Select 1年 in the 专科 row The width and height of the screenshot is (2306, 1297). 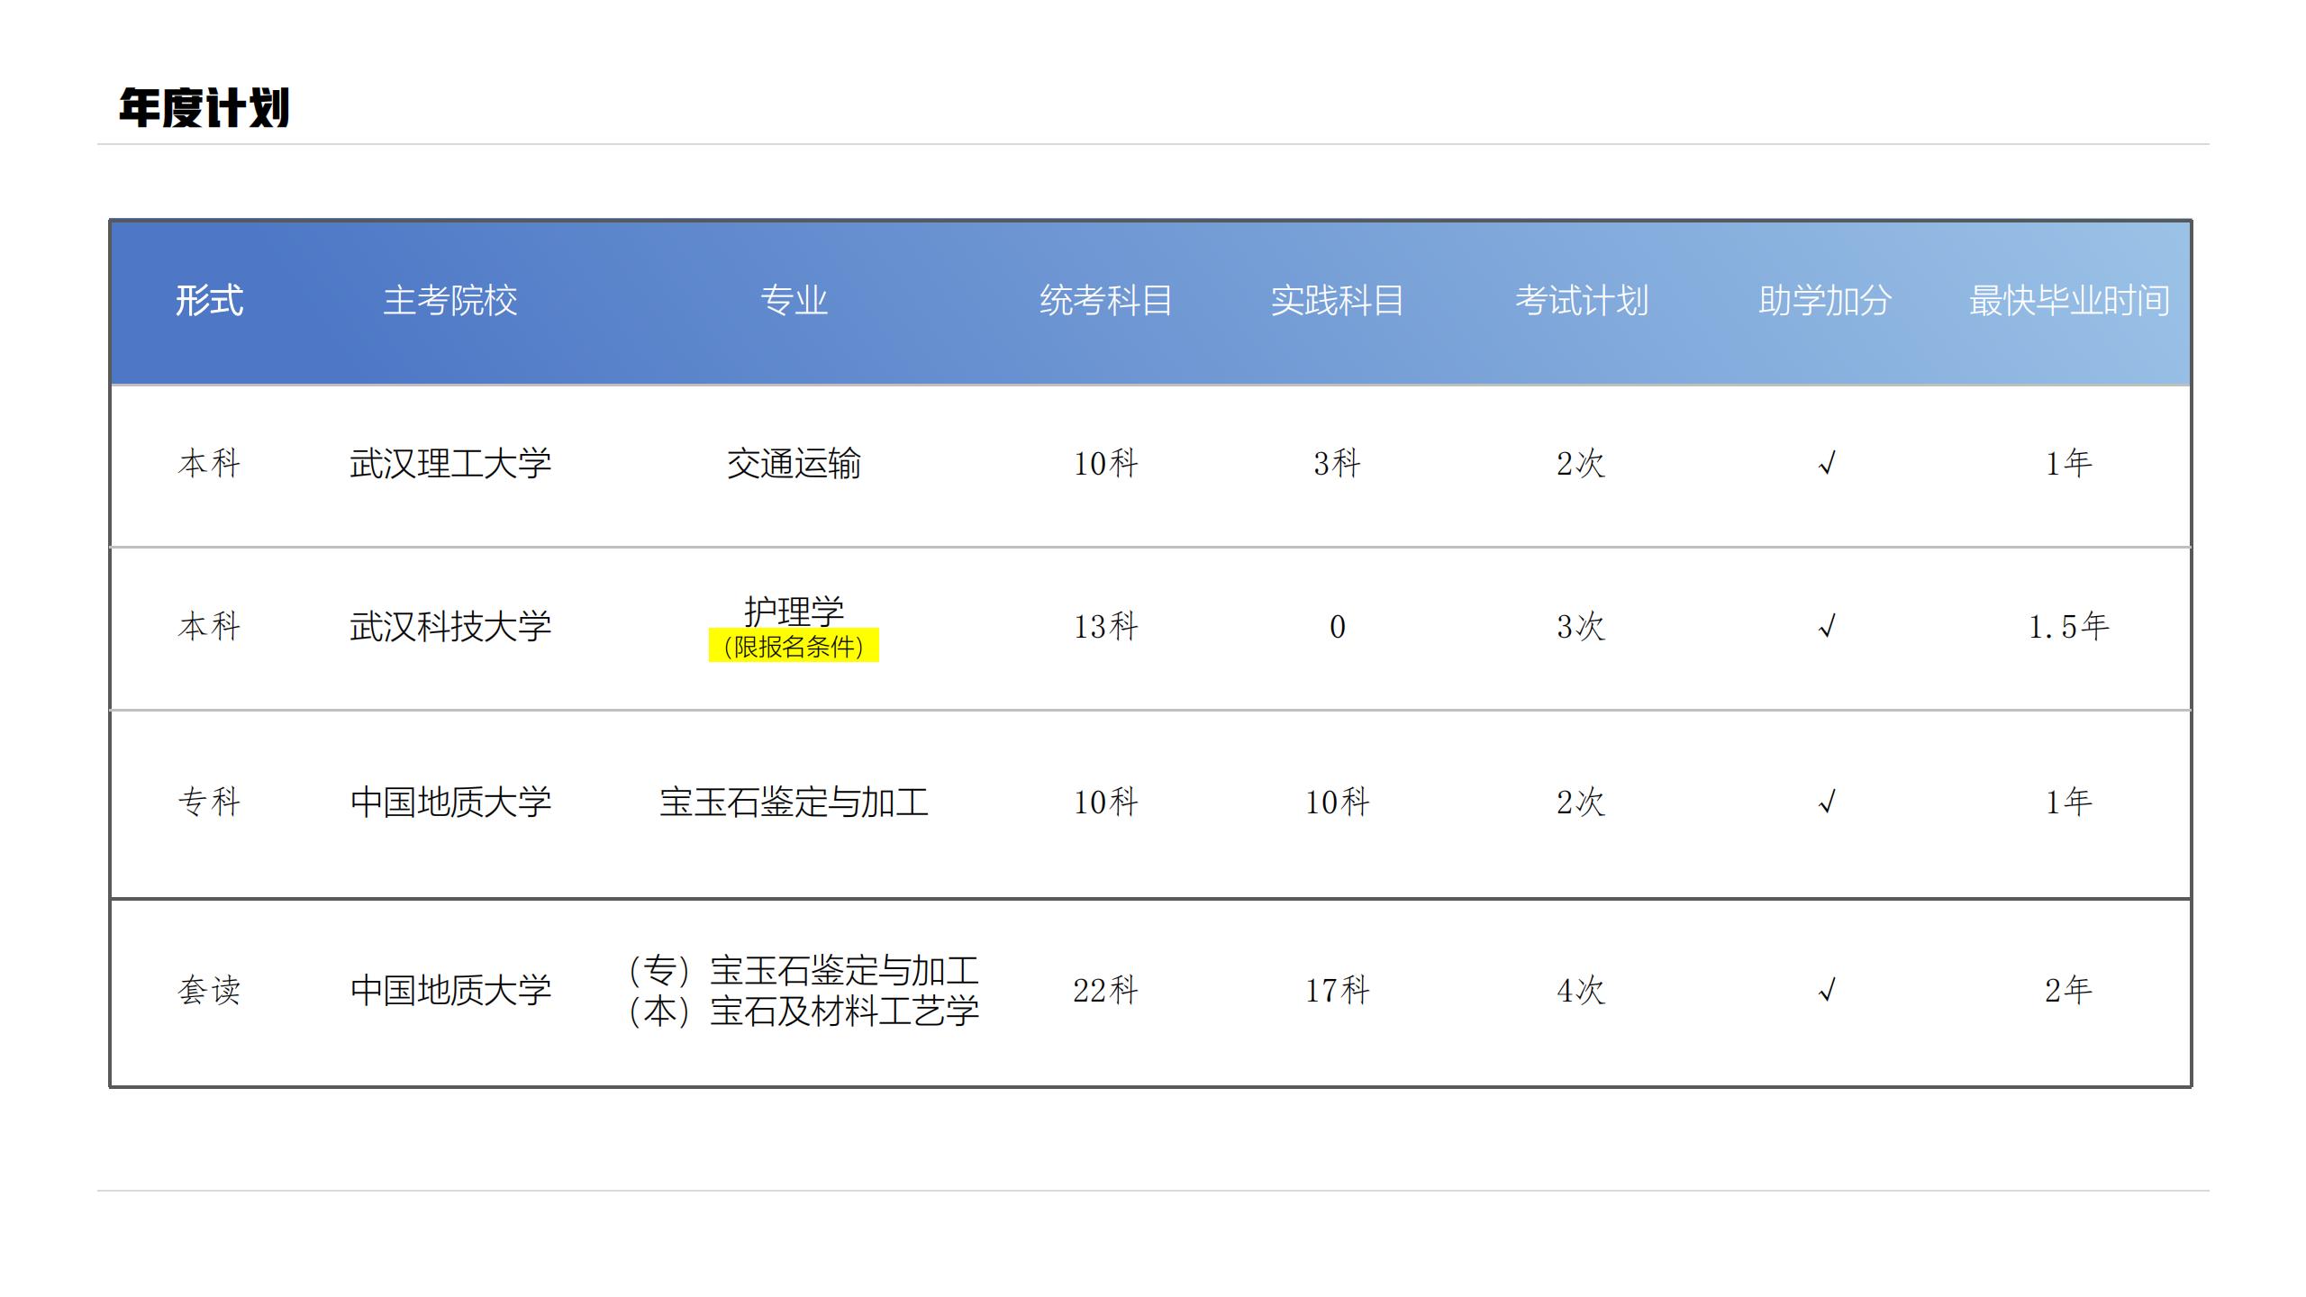pos(2069,802)
